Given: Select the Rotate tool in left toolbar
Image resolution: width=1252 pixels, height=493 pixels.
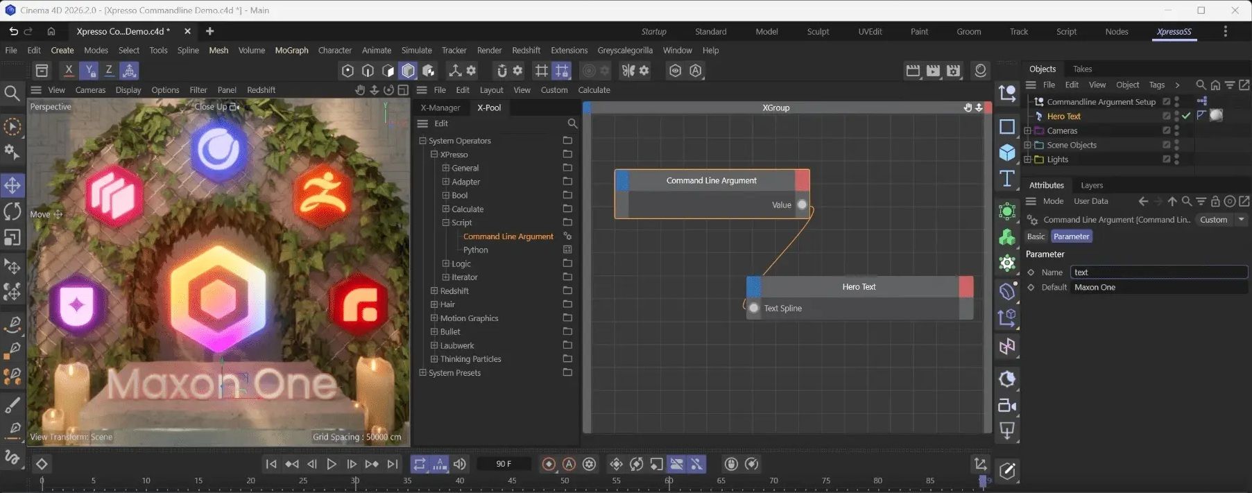Looking at the screenshot, I should (12, 211).
